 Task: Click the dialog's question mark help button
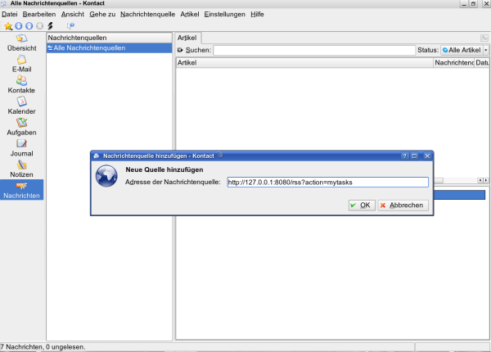tap(404, 155)
